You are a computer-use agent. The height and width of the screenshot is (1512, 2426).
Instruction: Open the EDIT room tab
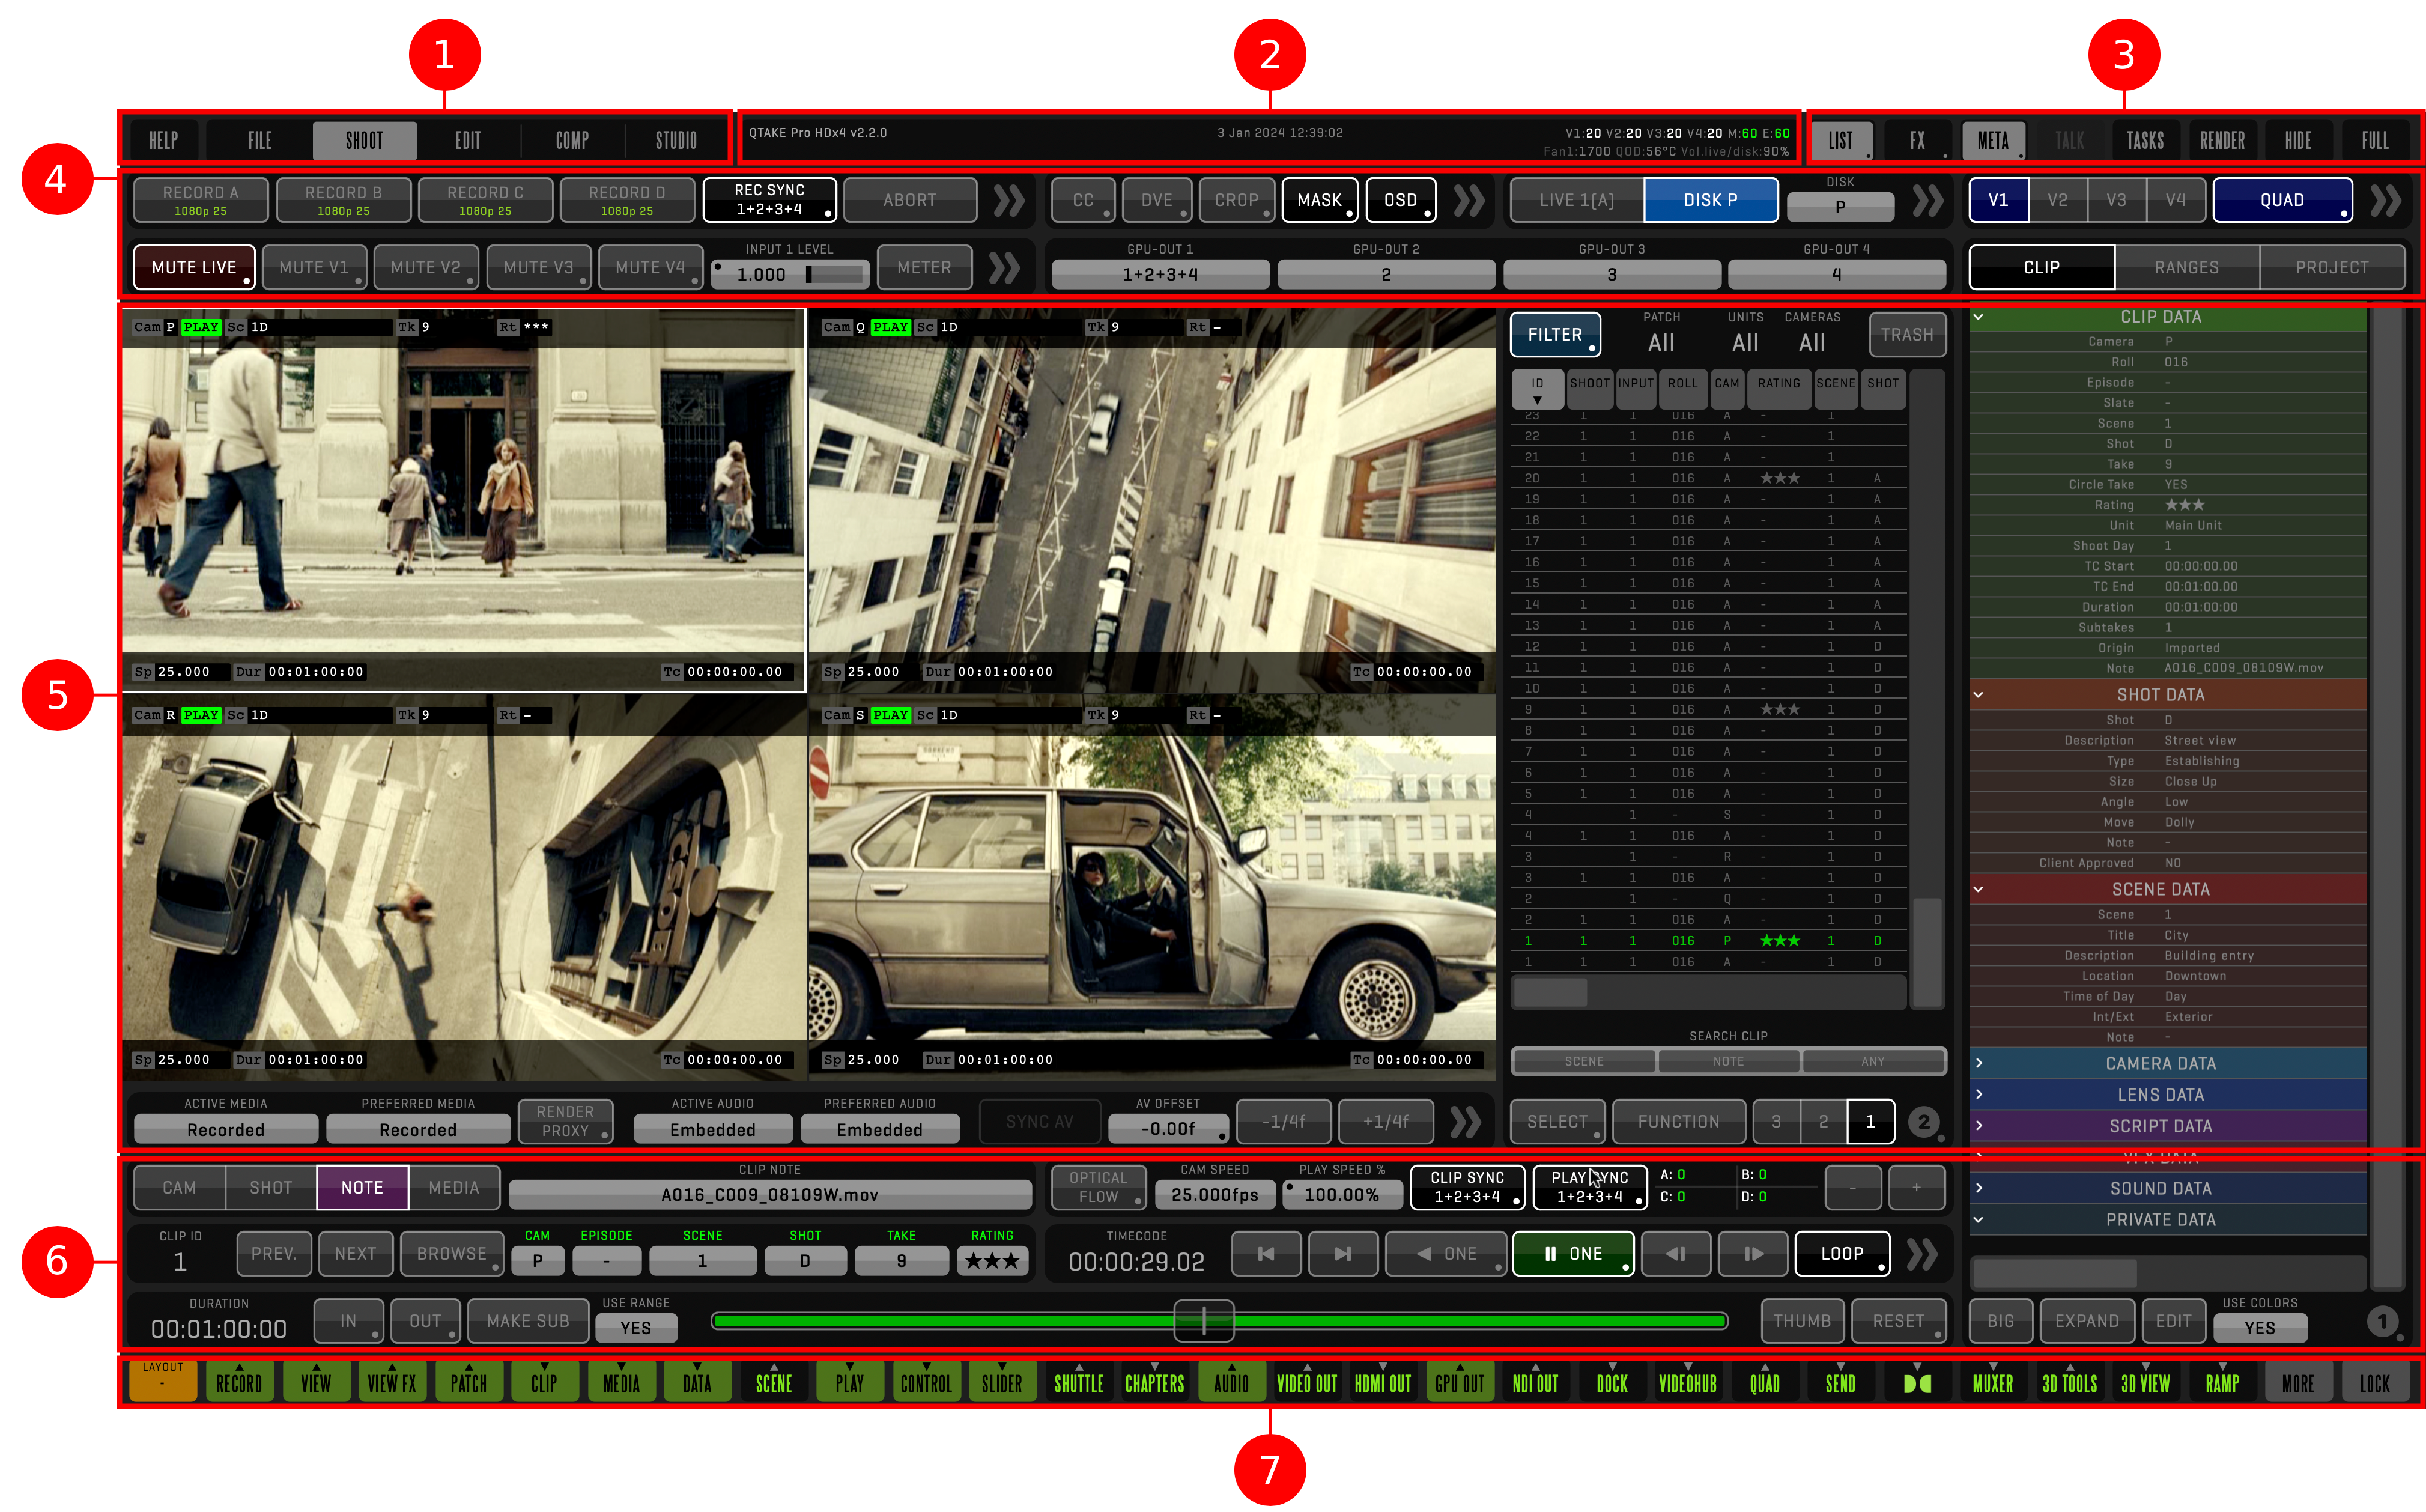(468, 140)
